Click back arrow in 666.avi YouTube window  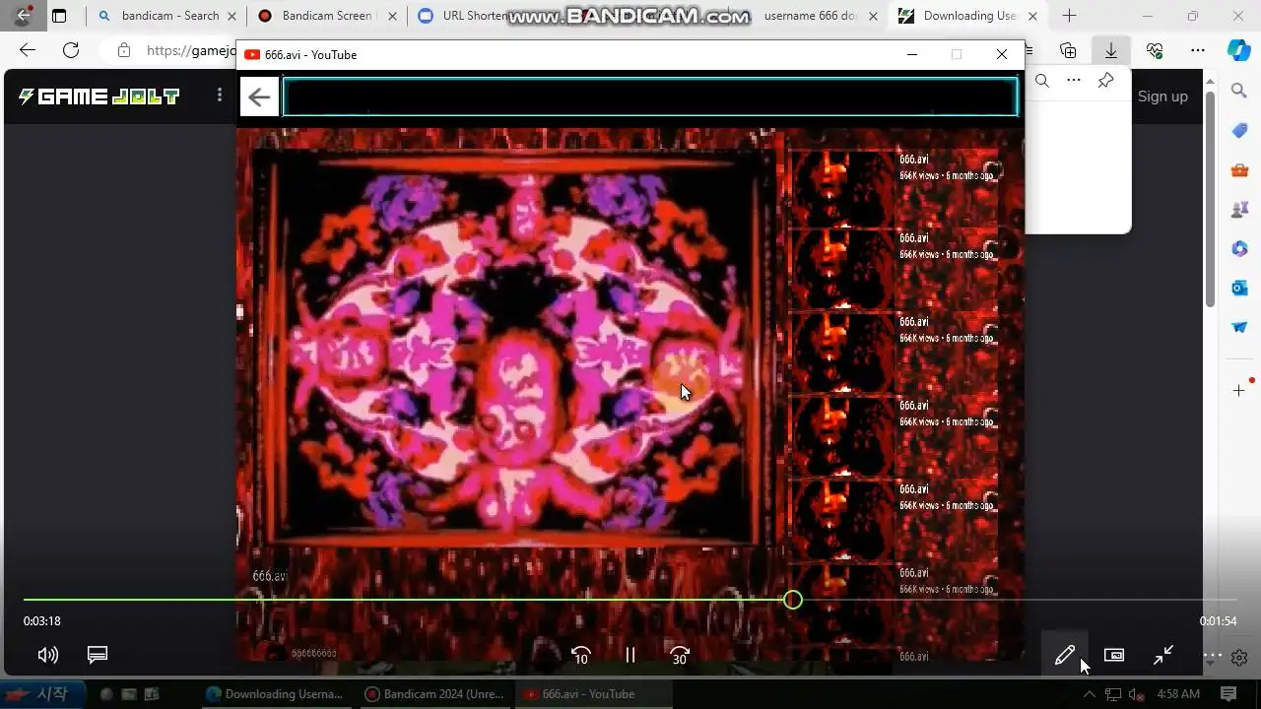click(259, 97)
